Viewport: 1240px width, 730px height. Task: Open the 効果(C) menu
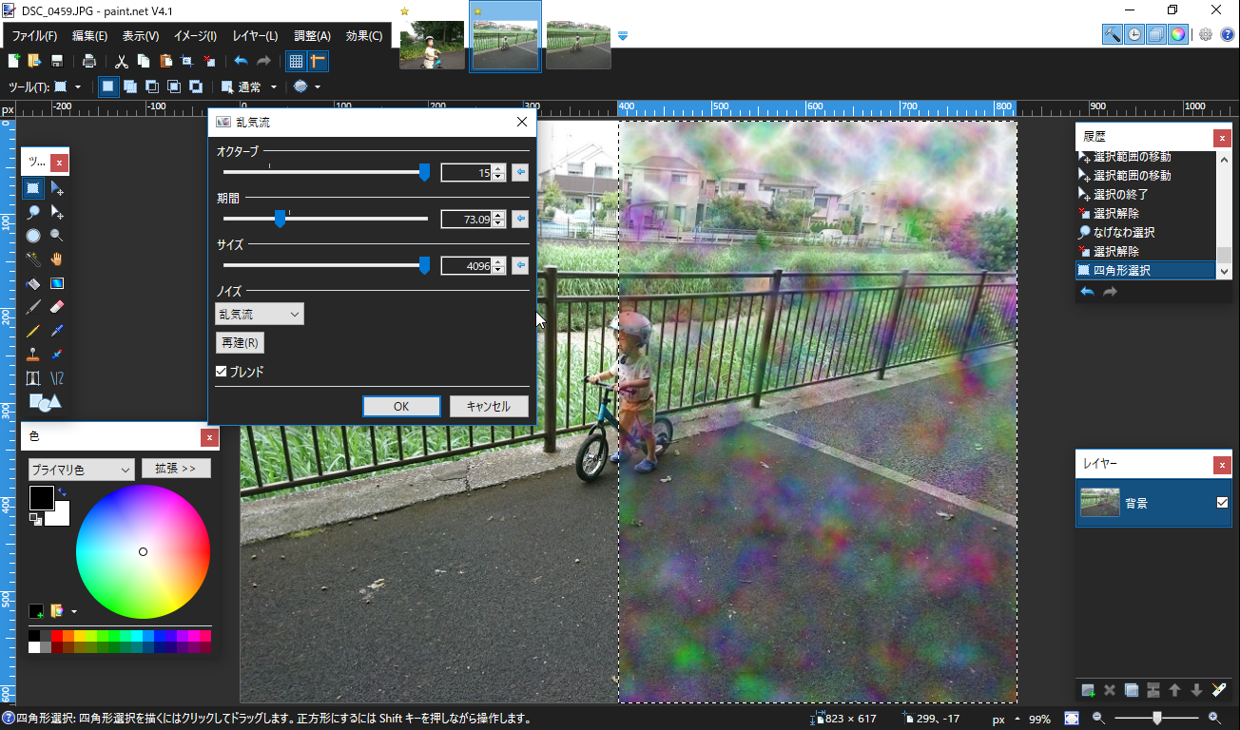click(364, 36)
